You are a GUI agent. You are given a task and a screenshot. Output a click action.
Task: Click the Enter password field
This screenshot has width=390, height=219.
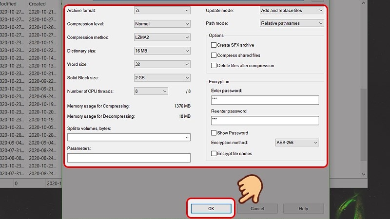coord(265,100)
